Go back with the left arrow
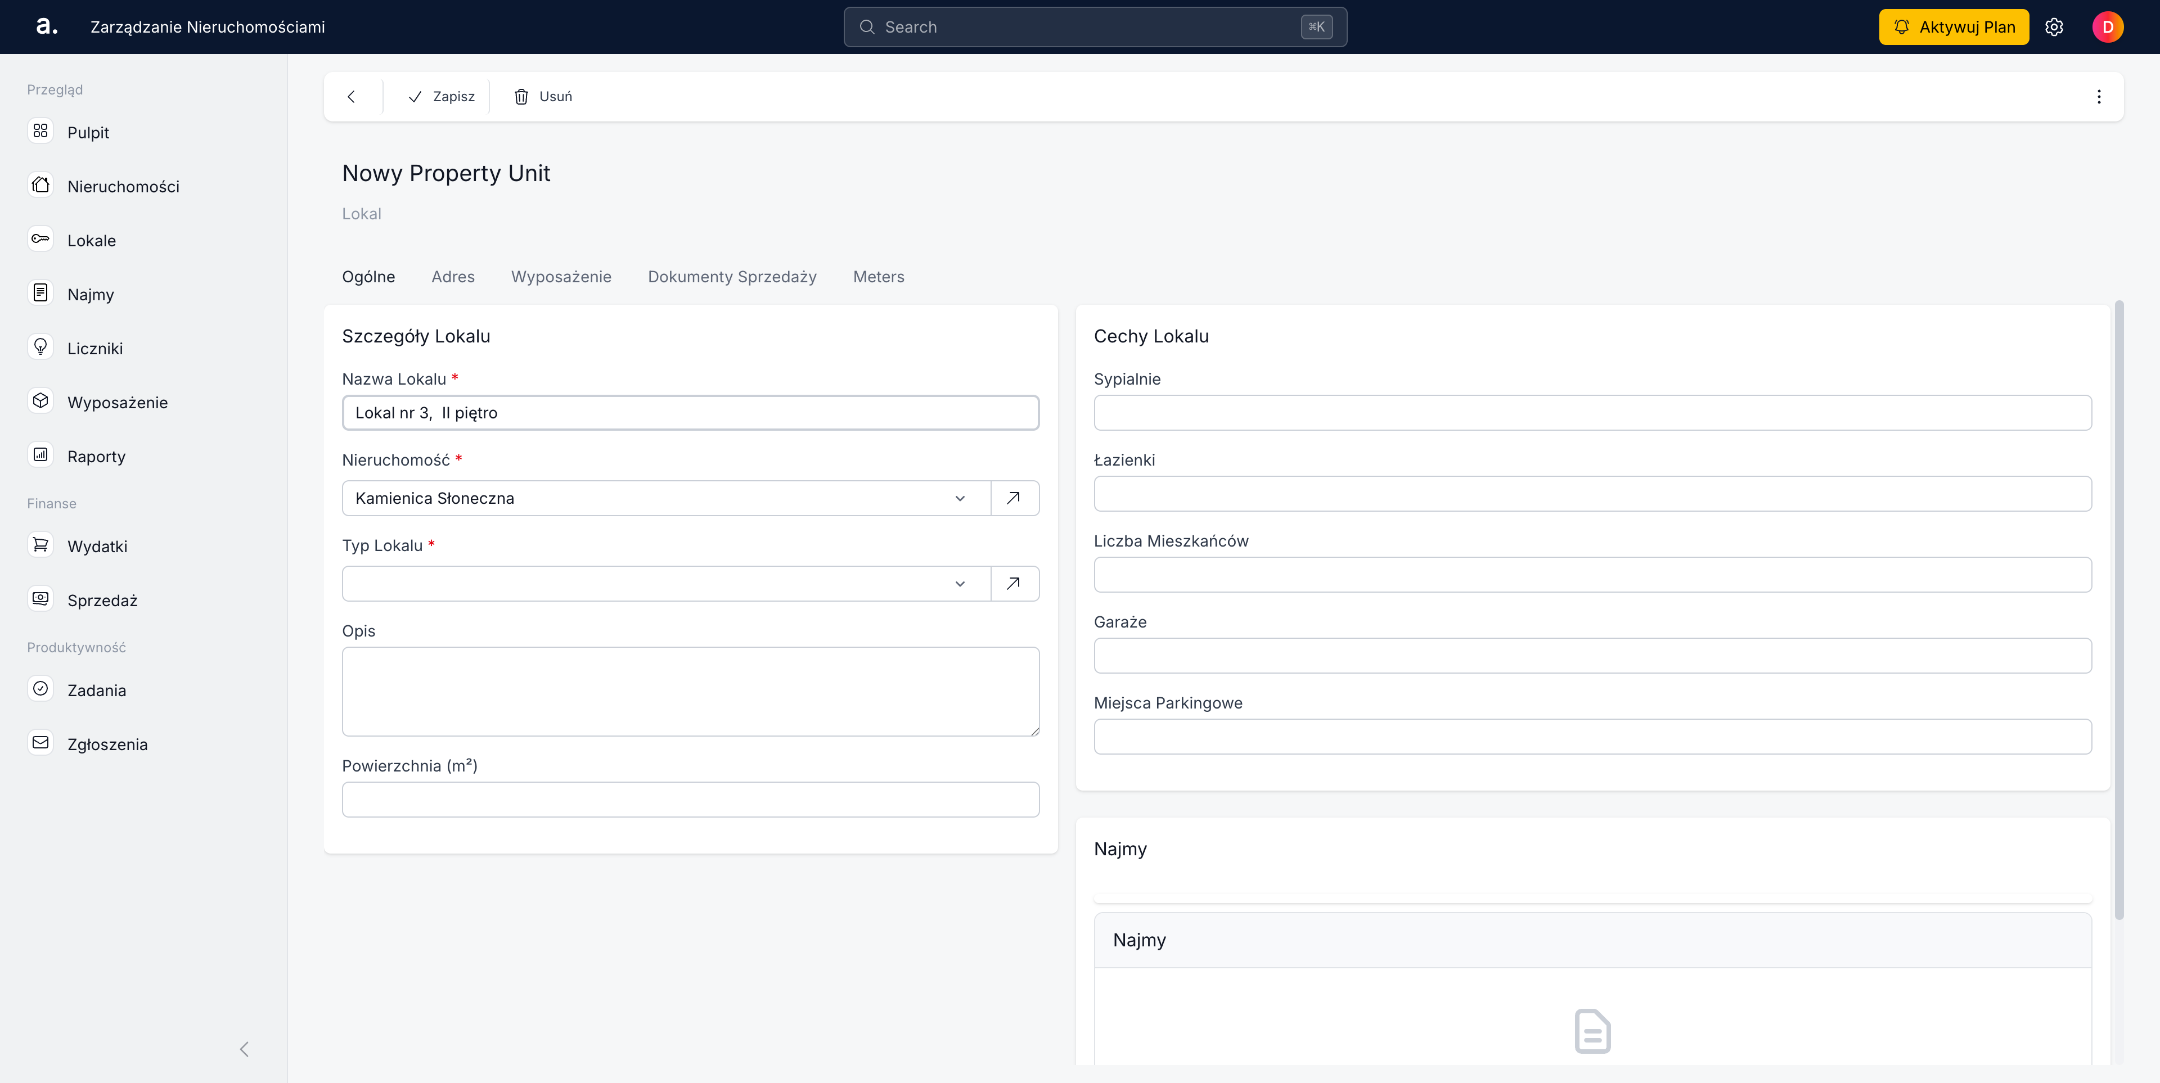The image size is (2160, 1083). tap(352, 96)
